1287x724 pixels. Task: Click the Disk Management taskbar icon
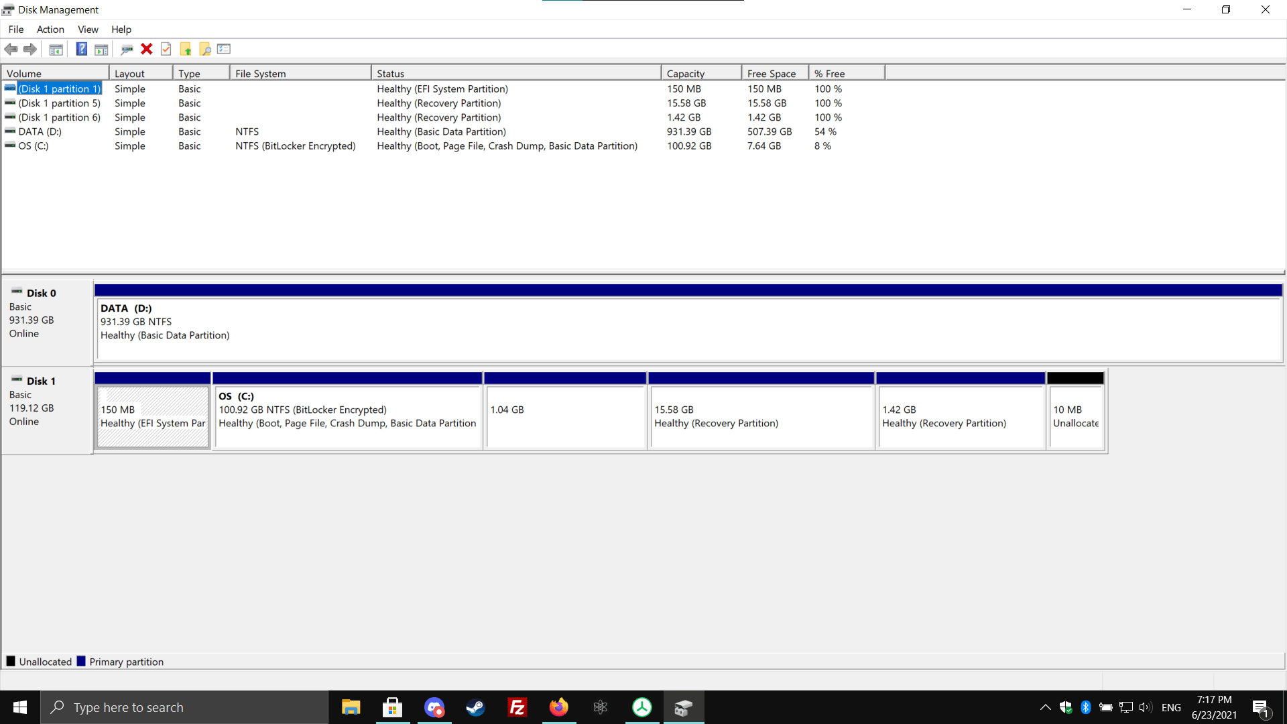pyautogui.click(x=684, y=707)
